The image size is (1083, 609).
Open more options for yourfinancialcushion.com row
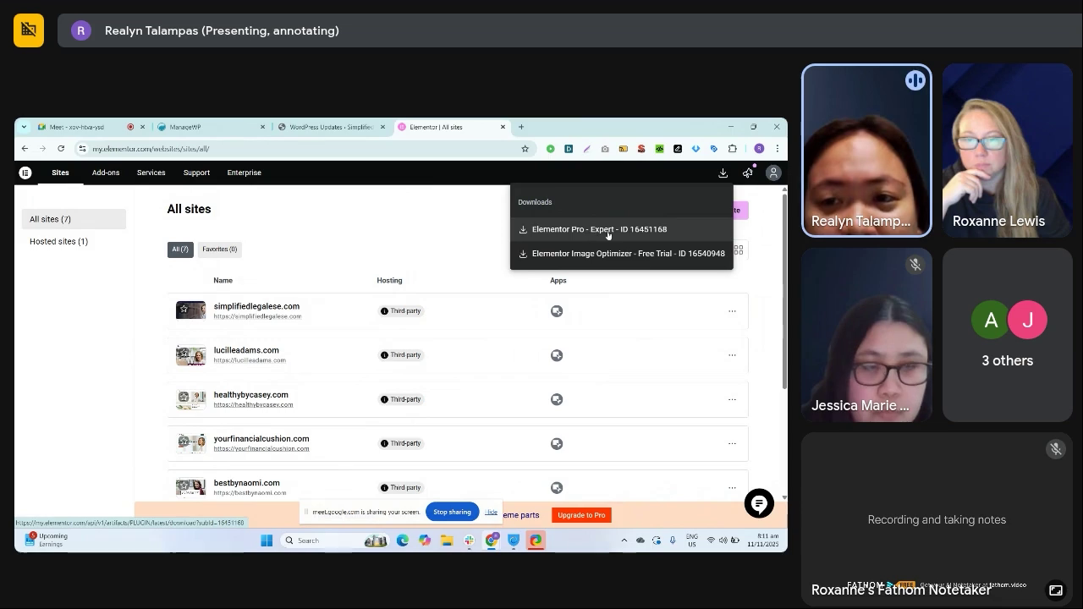pyautogui.click(x=732, y=443)
